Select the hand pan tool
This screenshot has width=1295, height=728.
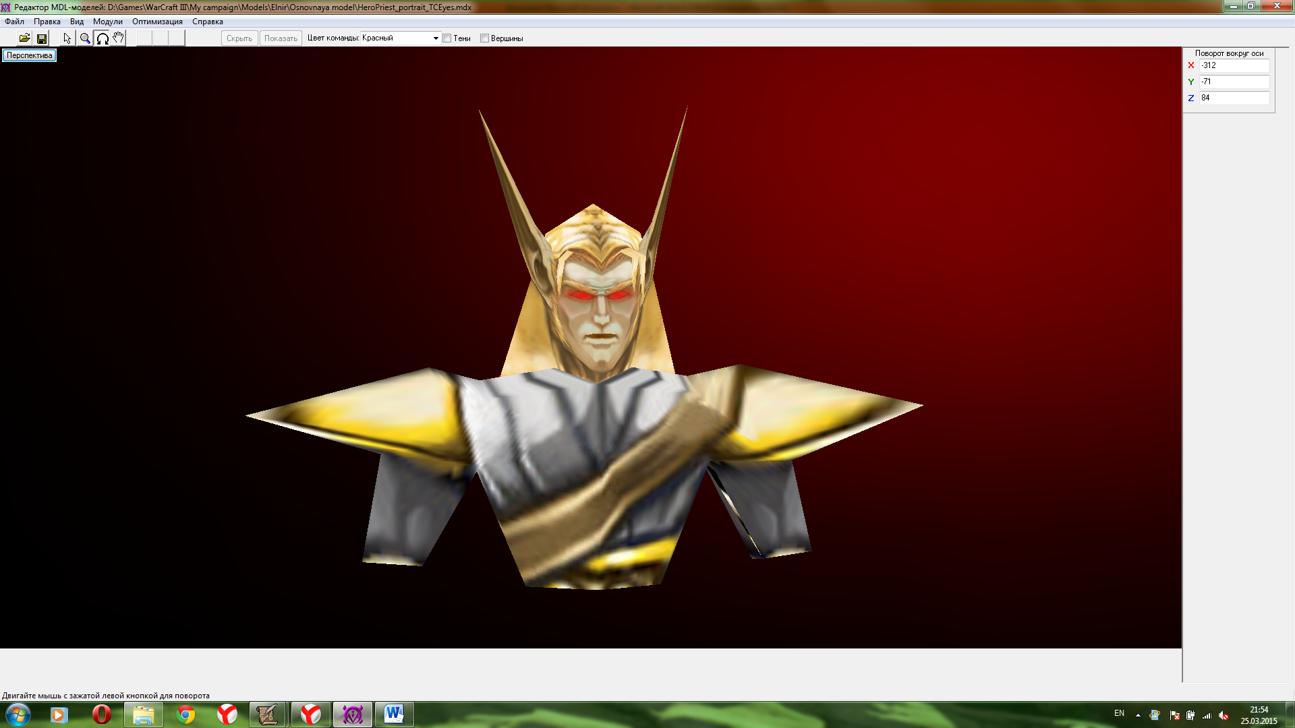point(119,38)
